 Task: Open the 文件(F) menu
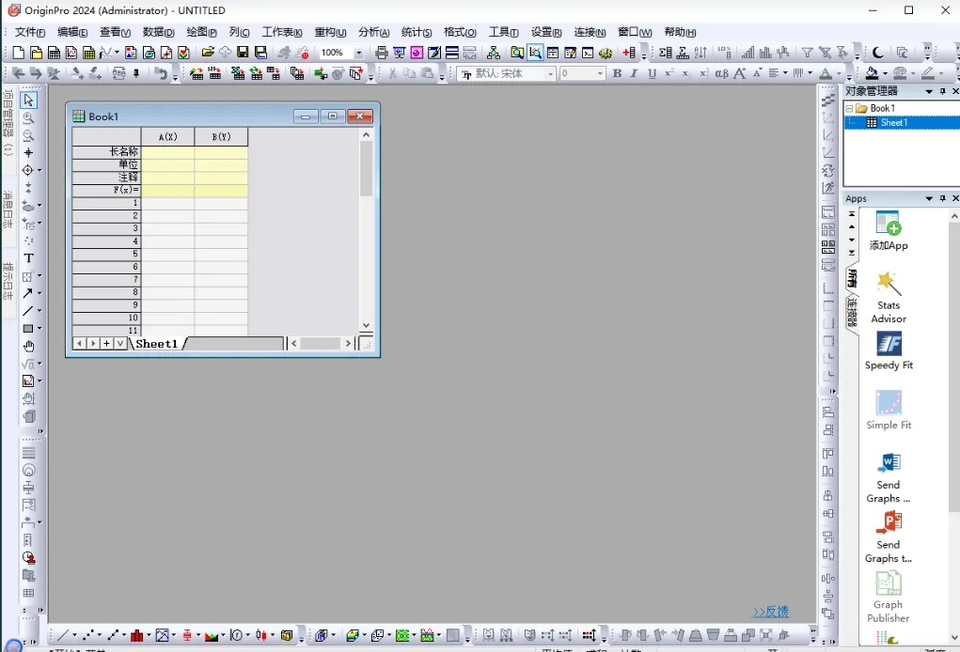29,32
